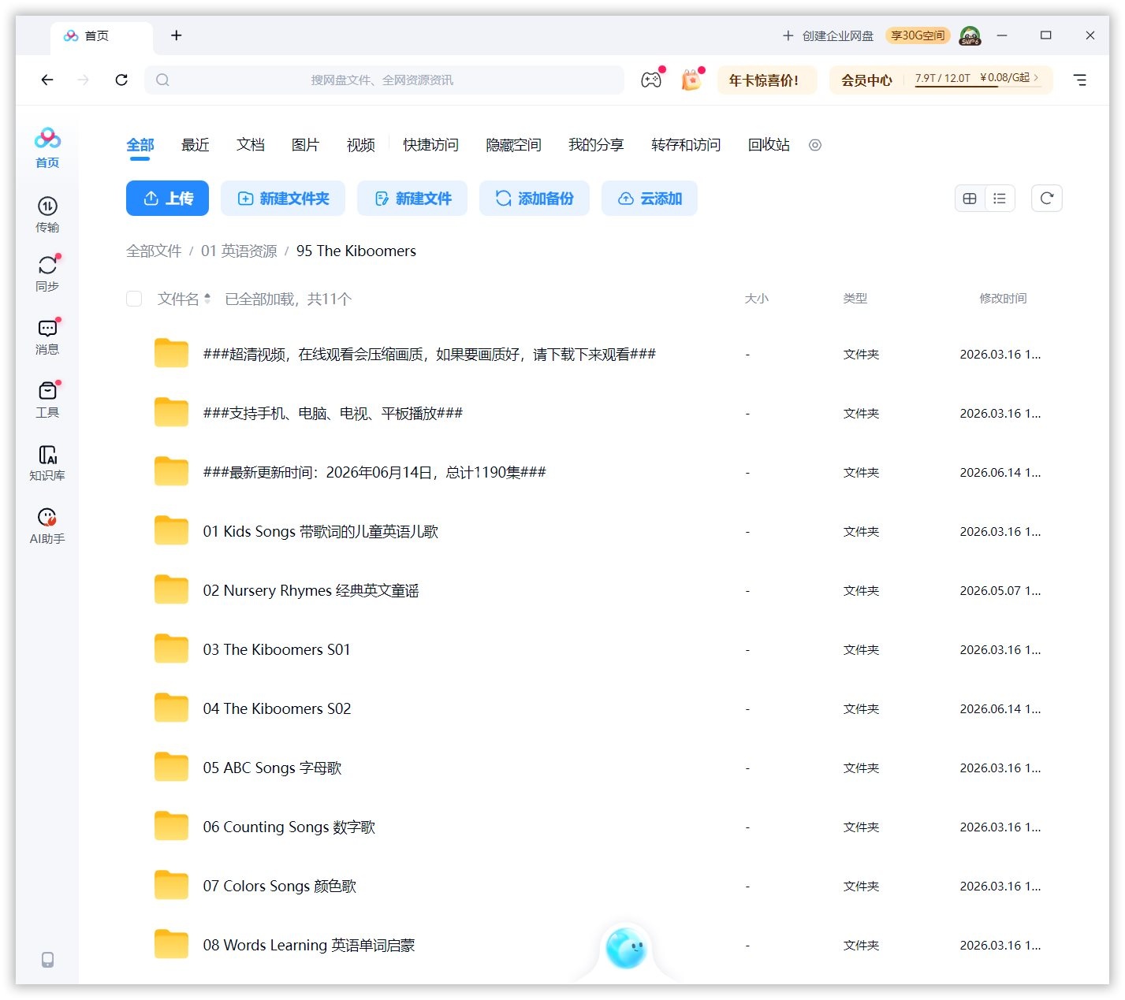Open the 隐藏空间 tab
The width and height of the screenshot is (1125, 1000).
point(513,145)
